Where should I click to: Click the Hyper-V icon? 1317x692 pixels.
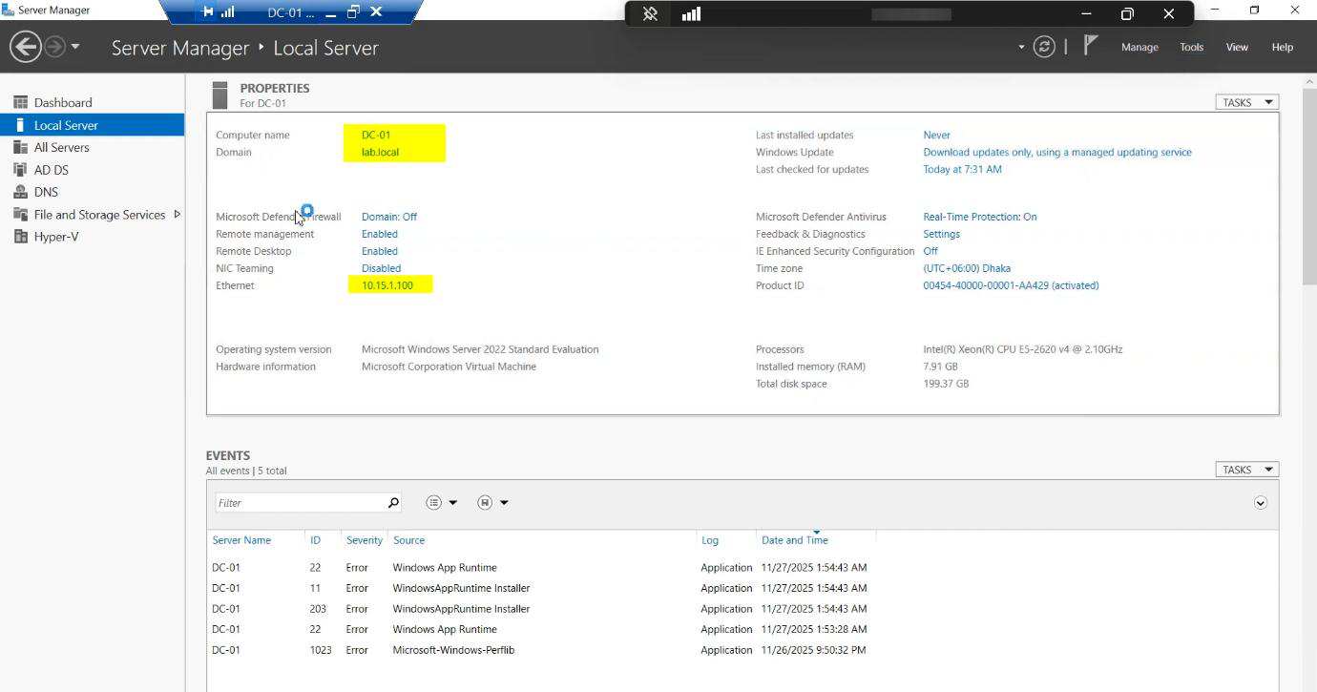(20, 237)
